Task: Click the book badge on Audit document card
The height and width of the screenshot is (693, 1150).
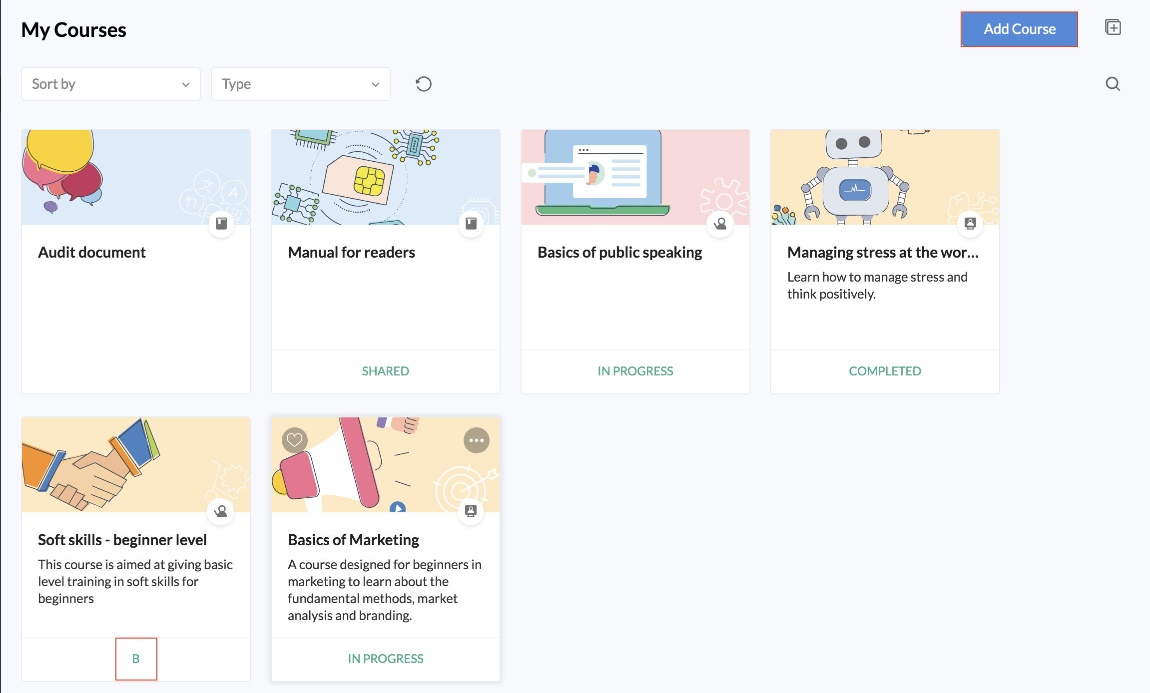Action: (x=221, y=223)
